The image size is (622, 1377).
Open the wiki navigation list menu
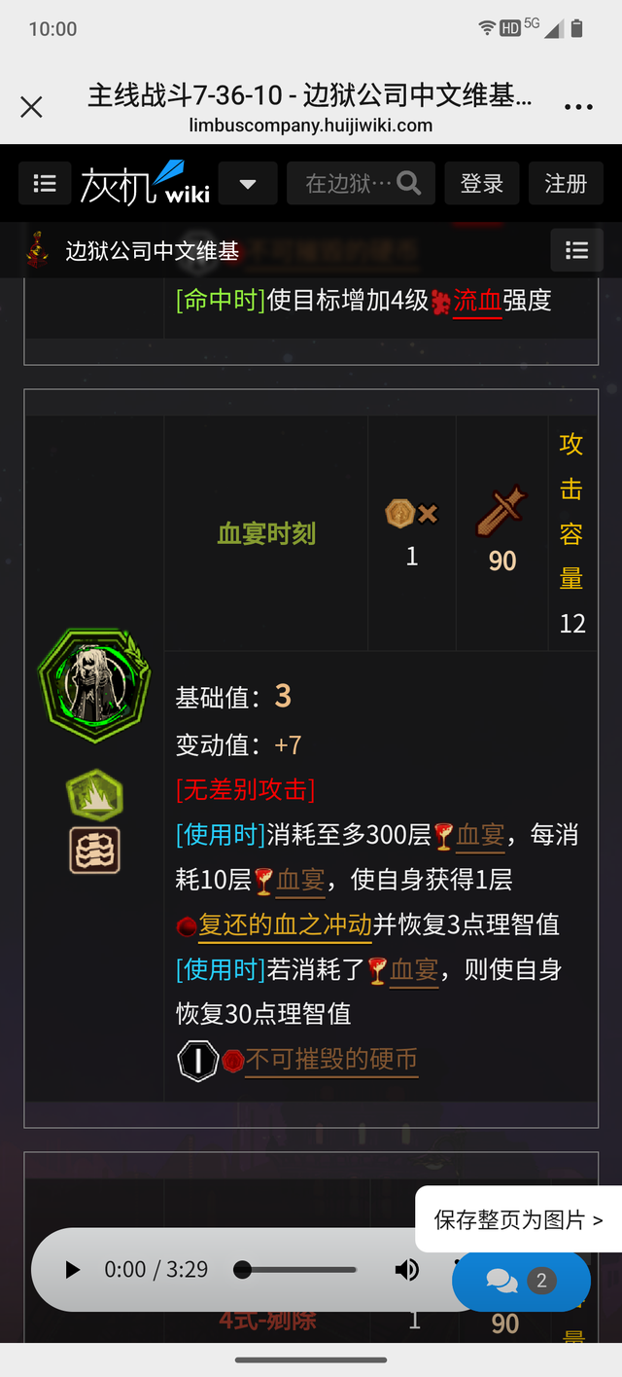[x=45, y=183]
